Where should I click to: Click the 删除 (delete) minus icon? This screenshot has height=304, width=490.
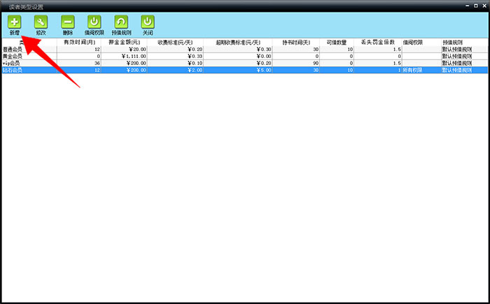tap(68, 22)
